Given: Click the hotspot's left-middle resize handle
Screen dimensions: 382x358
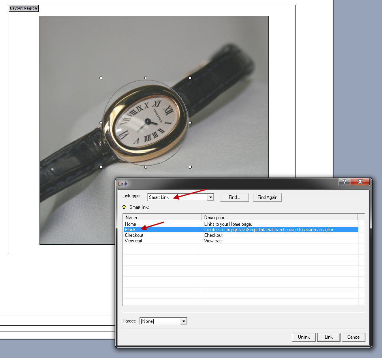Looking at the screenshot, I should click(x=101, y=123).
